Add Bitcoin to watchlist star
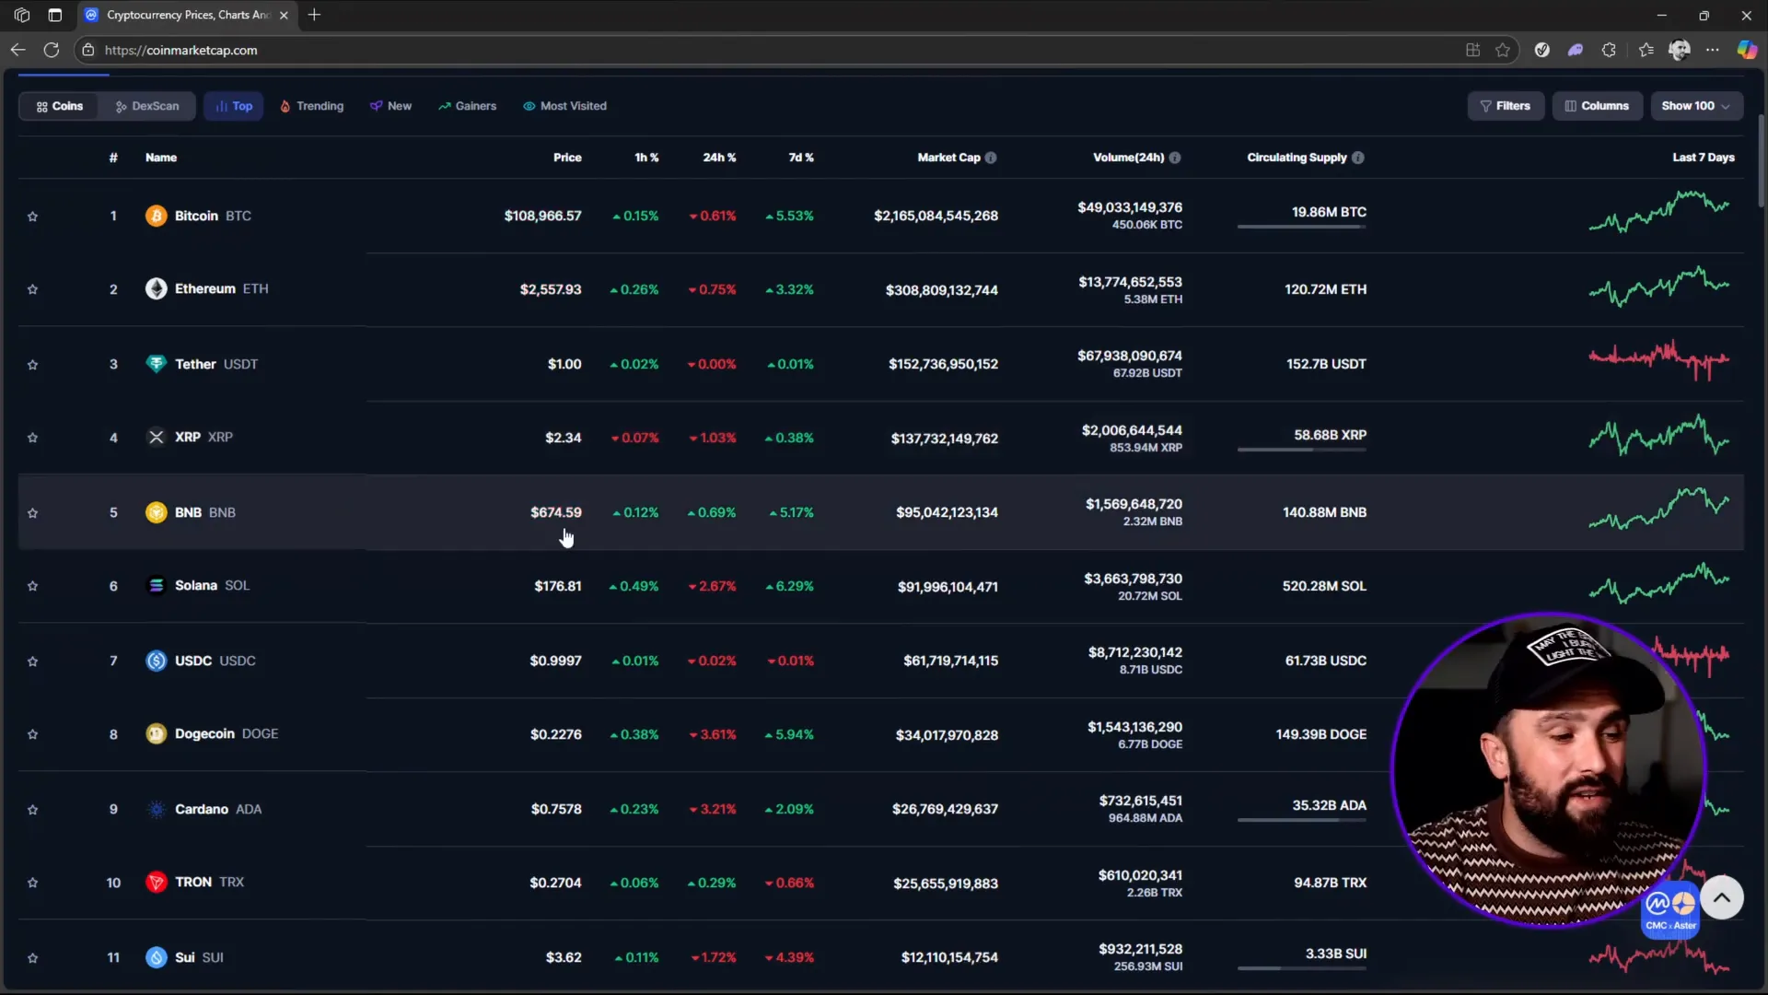This screenshot has height=995, width=1768. 33,217
